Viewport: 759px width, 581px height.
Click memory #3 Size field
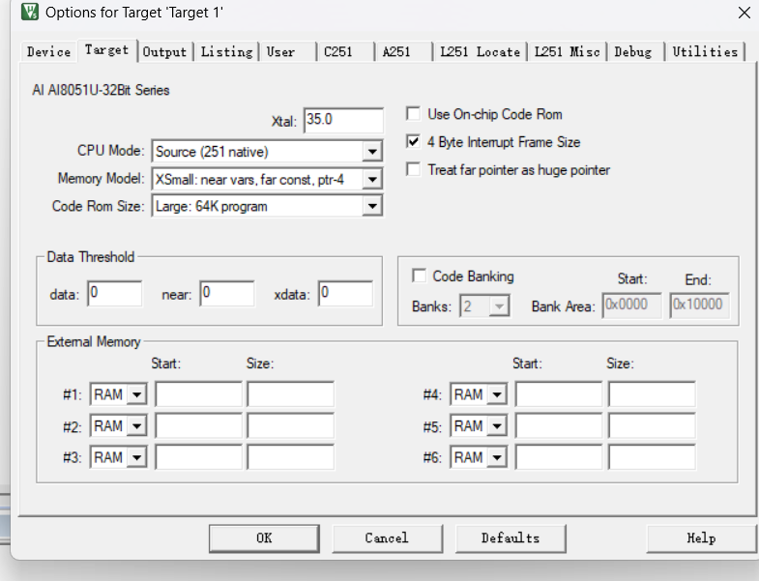[x=290, y=457]
